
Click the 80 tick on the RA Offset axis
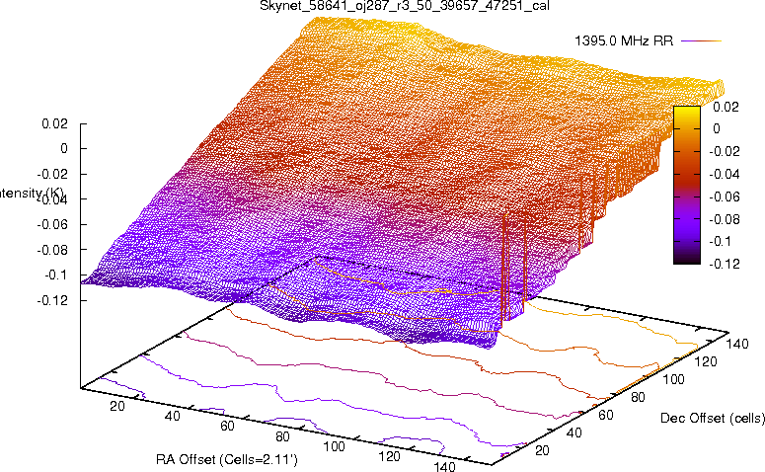282,436
